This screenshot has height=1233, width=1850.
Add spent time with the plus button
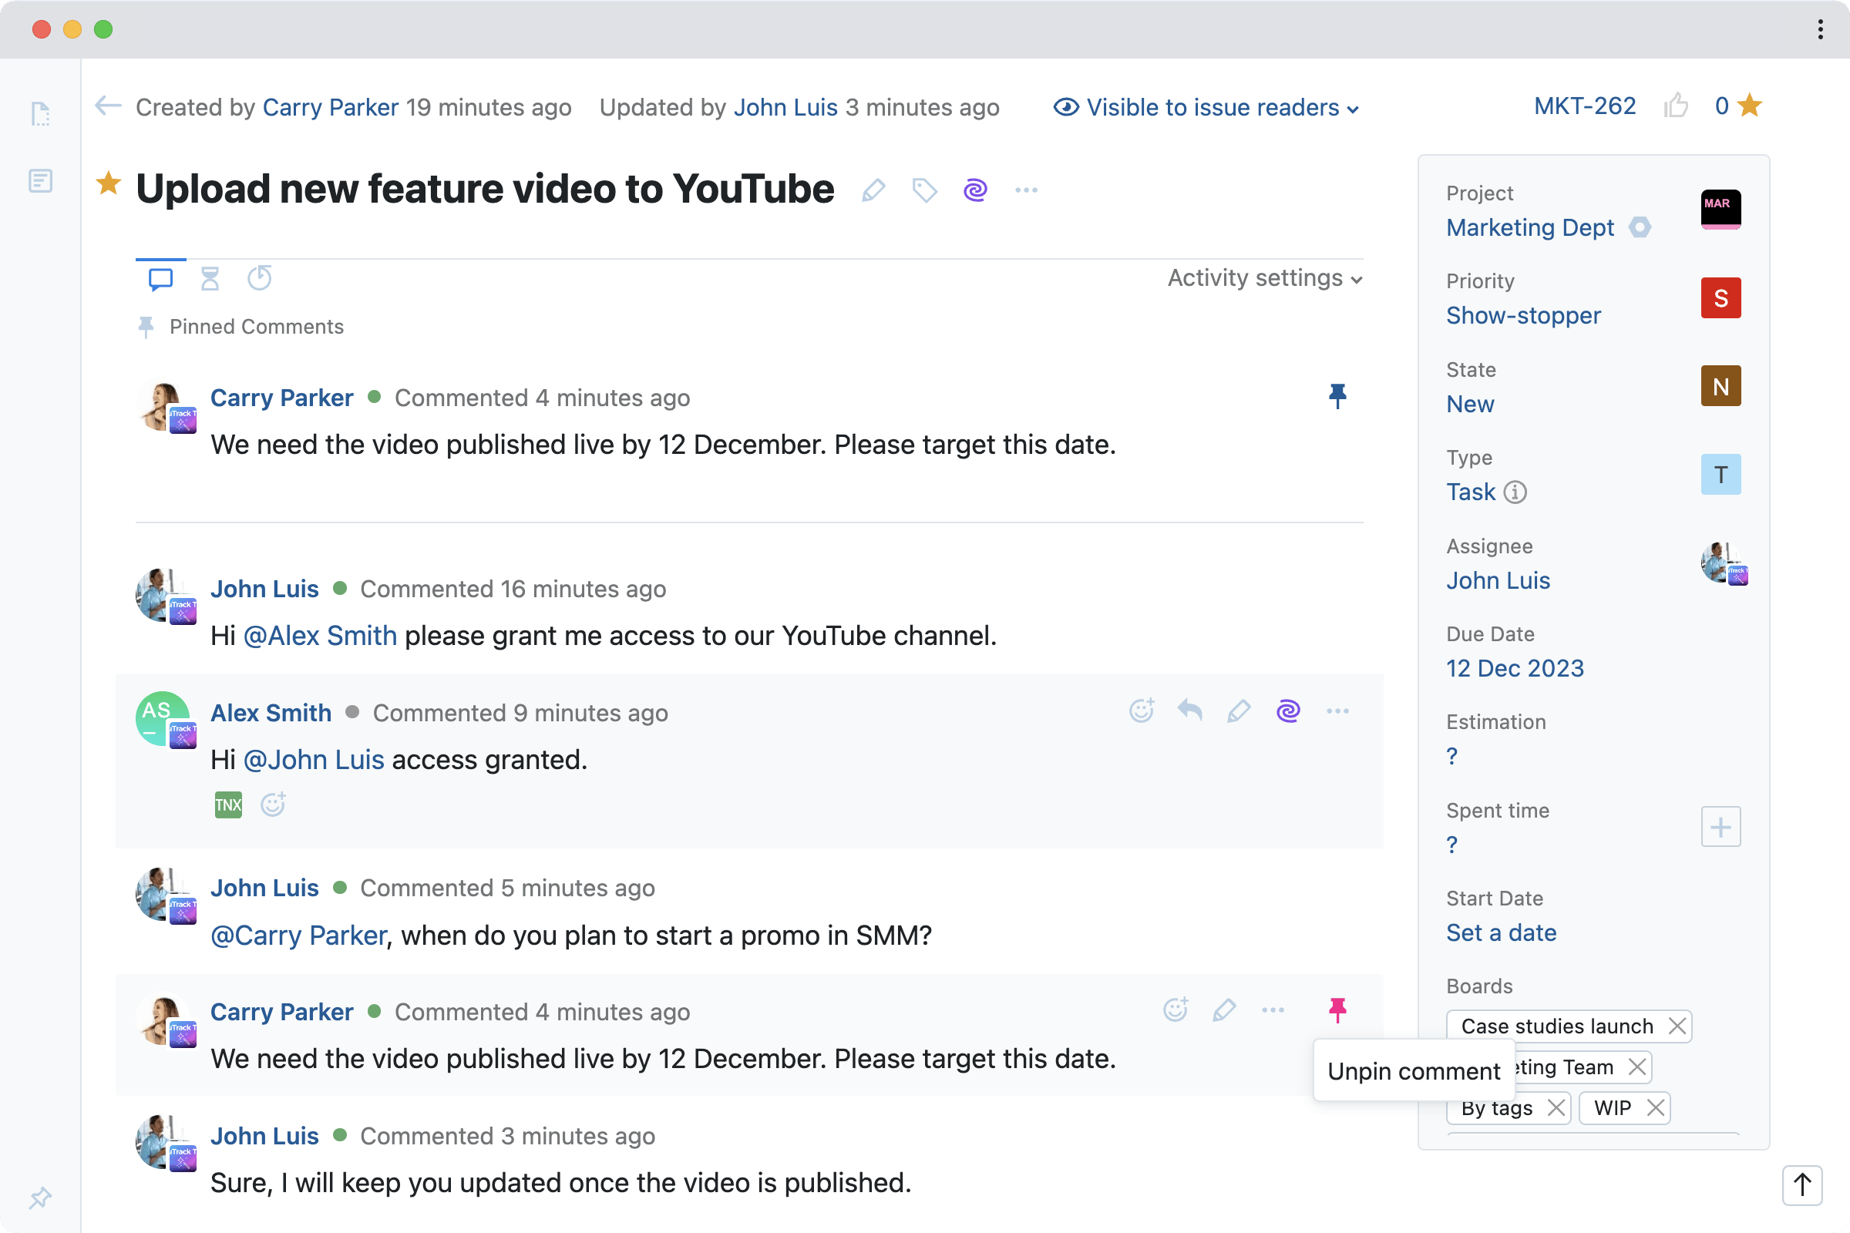pos(1721,826)
